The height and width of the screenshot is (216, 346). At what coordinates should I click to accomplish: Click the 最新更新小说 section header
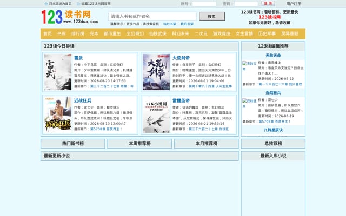pos(139,156)
